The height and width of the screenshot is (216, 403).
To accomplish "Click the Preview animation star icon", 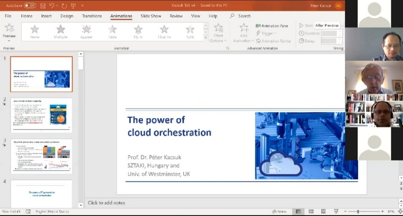I will click(9, 28).
